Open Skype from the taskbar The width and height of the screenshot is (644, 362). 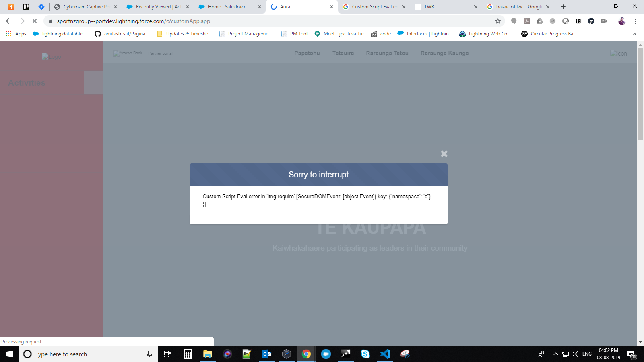click(x=365, y=354)
